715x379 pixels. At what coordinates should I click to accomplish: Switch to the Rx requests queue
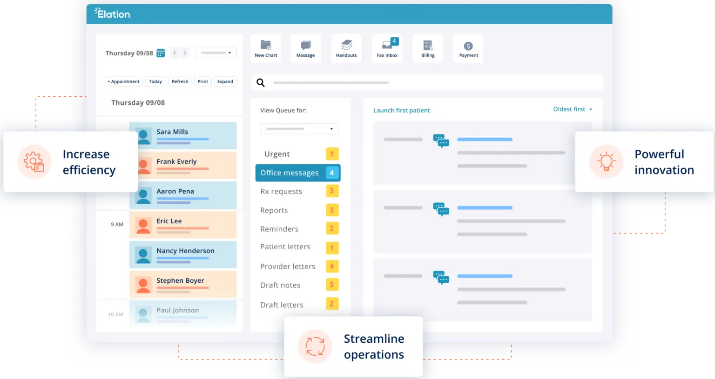pyautogui.click(x=281, y=191)
